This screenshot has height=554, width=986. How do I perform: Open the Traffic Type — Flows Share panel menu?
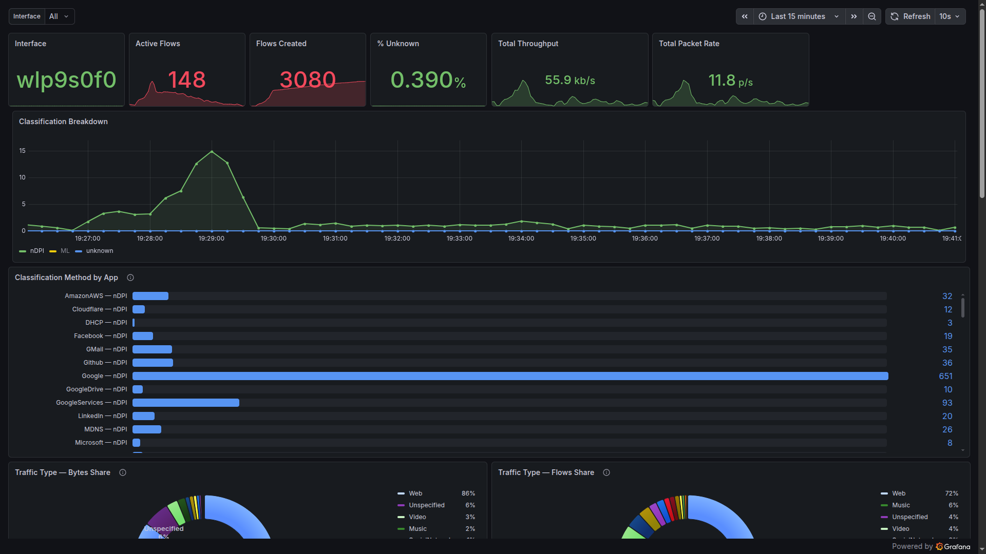(x=546, y=472)
